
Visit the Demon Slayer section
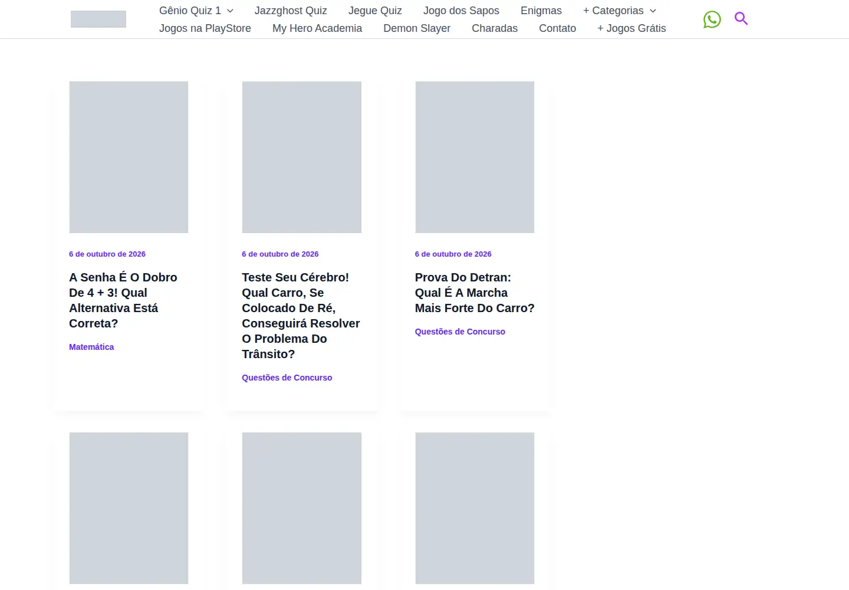tap(417, 28)
